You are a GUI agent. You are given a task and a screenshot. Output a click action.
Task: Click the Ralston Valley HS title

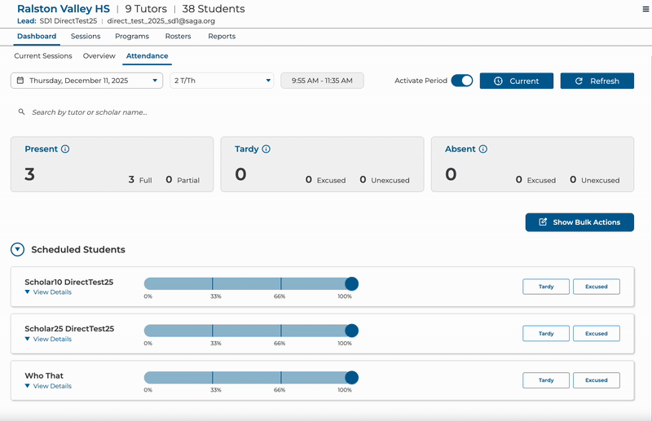point(64,9)
